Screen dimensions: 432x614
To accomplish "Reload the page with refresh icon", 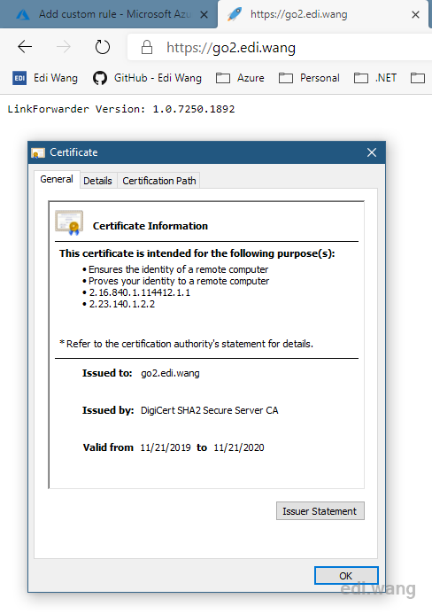I will [x=103, y=47].
